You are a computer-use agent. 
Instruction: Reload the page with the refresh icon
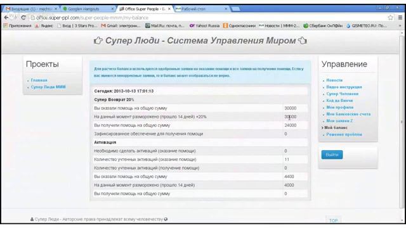coord(23,18)
